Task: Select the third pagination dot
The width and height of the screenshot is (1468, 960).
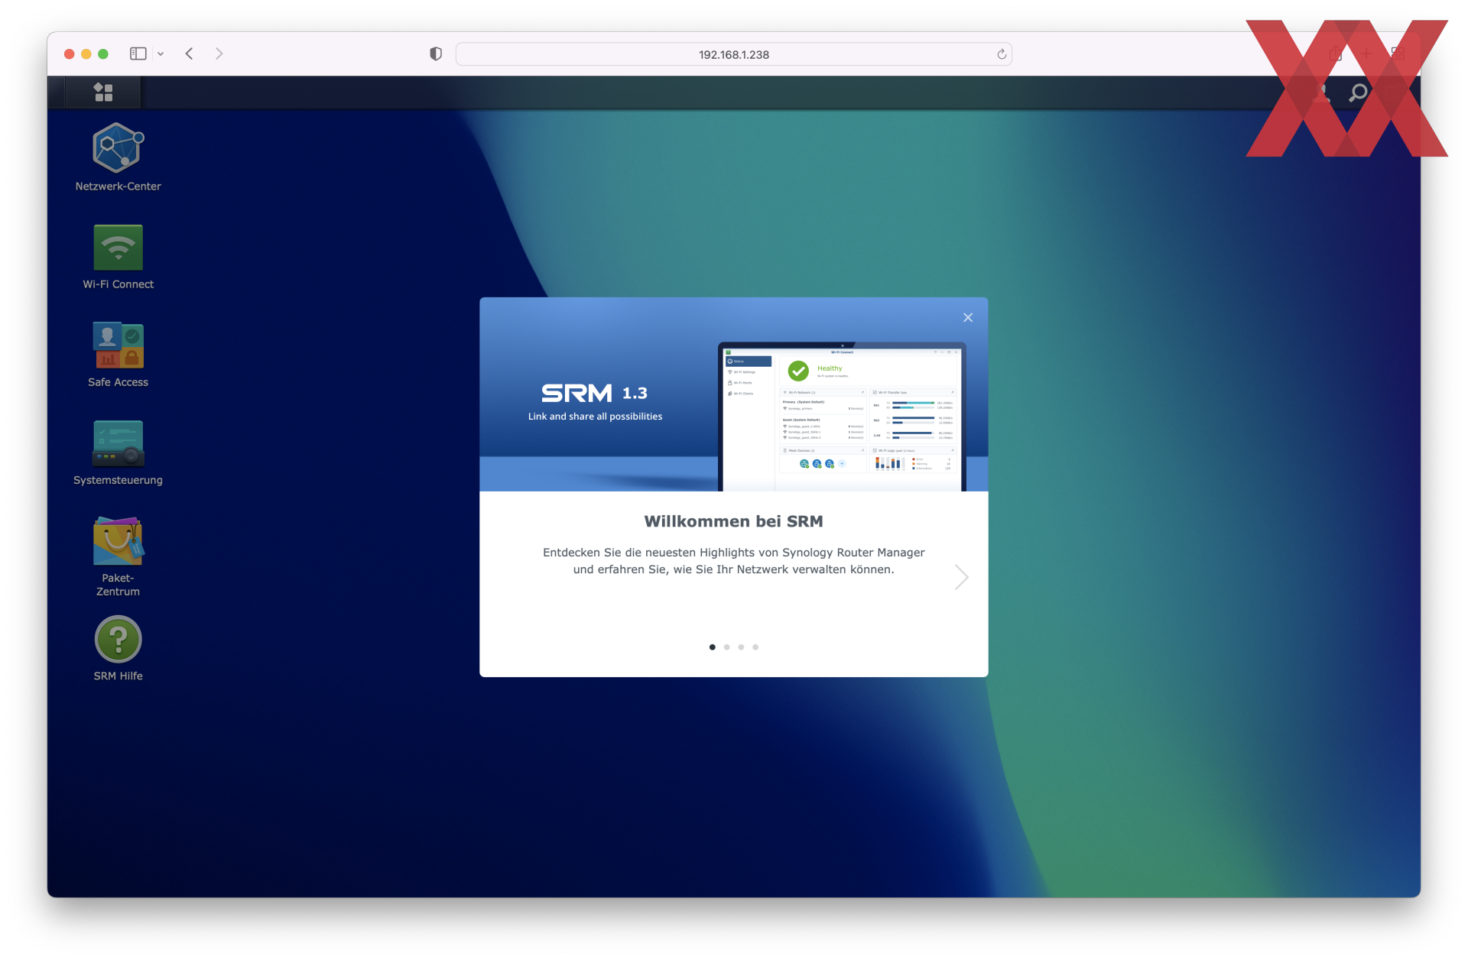Action: (741, 647)
